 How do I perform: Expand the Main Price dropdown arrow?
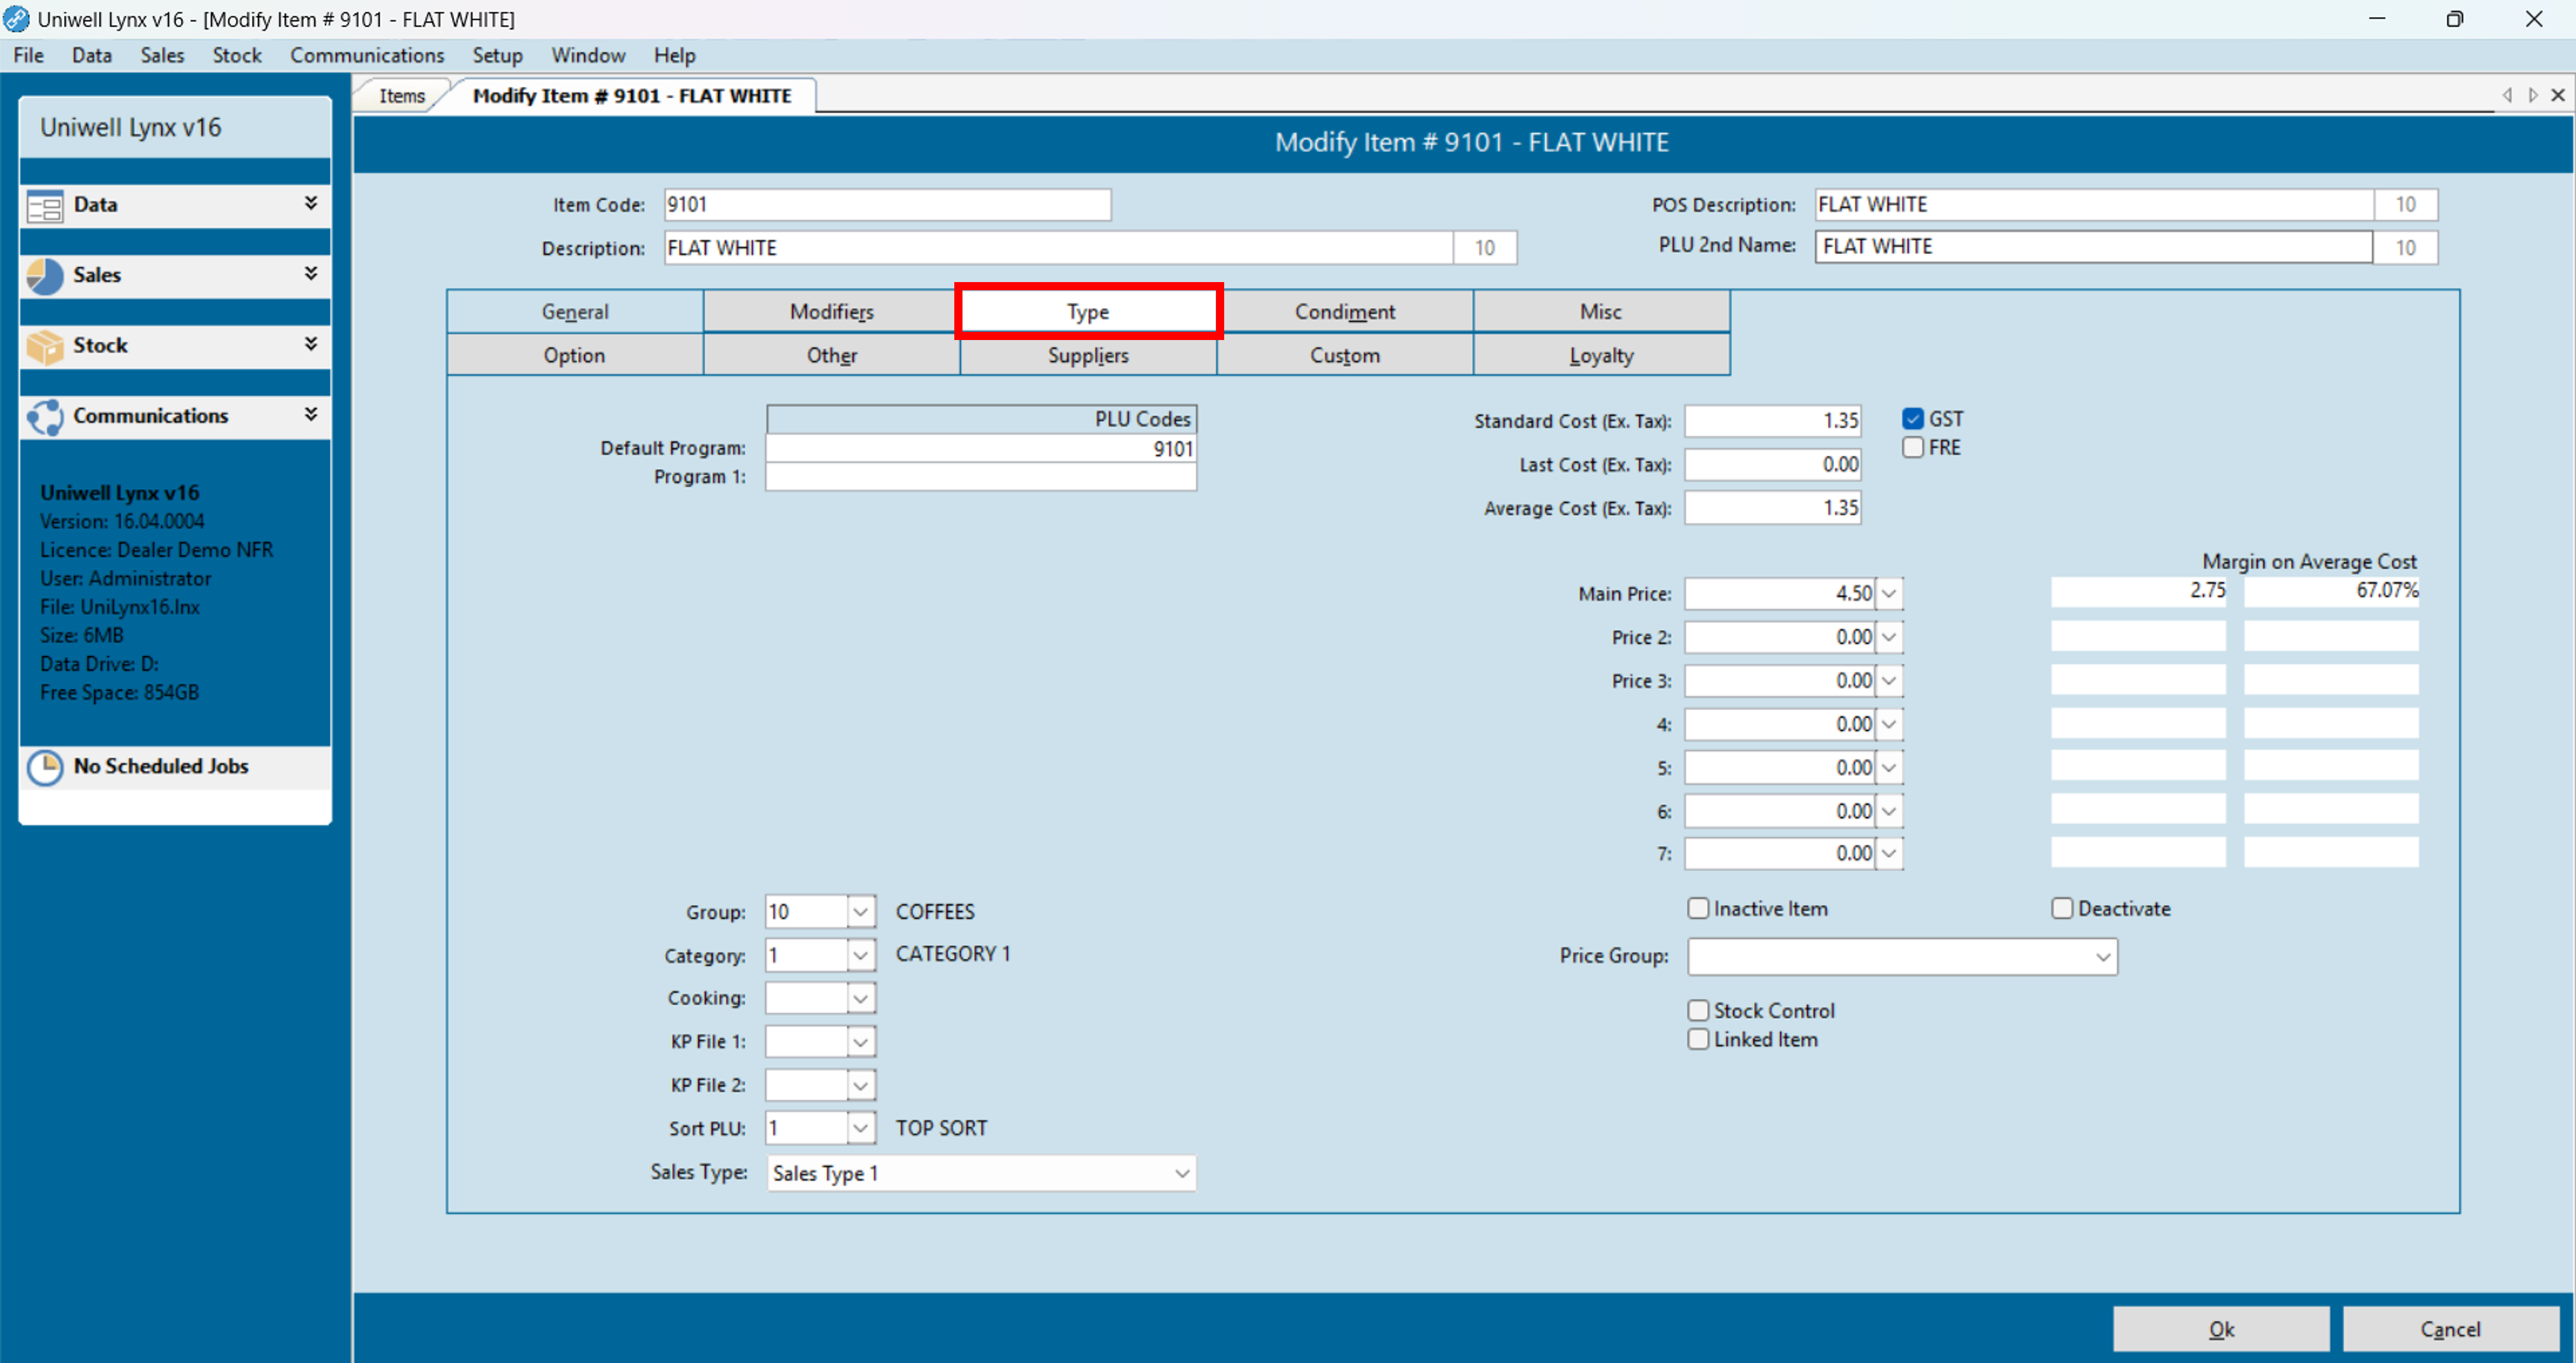coord(1888,593)
